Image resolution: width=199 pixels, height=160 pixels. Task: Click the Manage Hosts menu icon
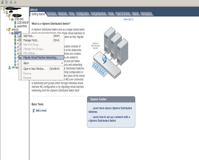click(x=20, y=40)
